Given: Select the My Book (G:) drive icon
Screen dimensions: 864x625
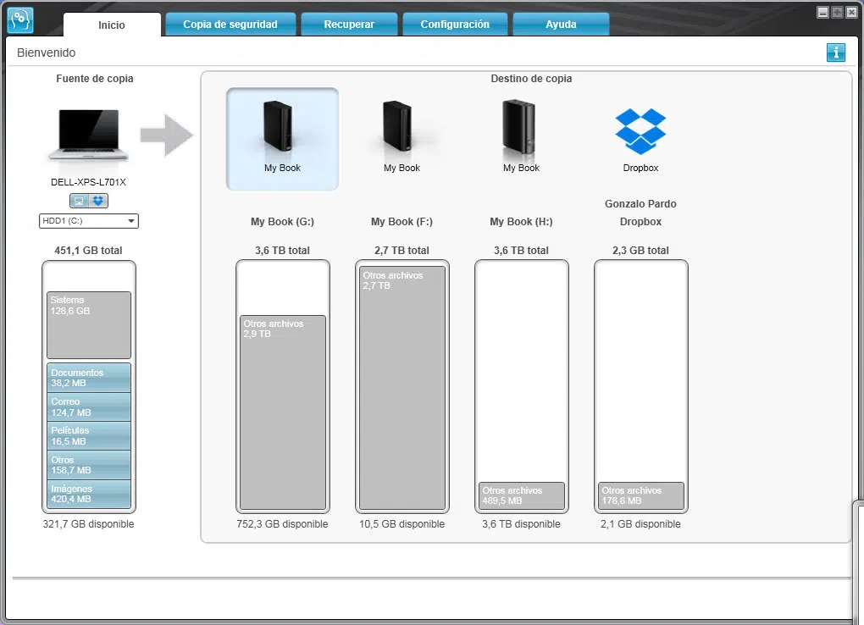Looking at the screenshot, I should tap(282, 138).
